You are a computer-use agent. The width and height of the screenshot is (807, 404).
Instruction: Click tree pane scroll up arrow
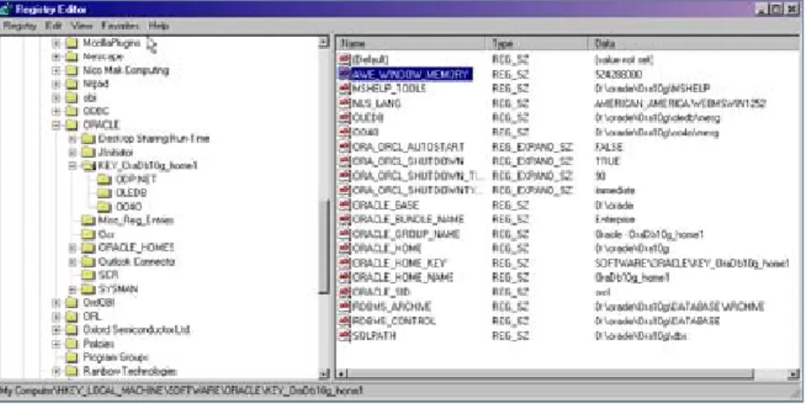(324, 43)
